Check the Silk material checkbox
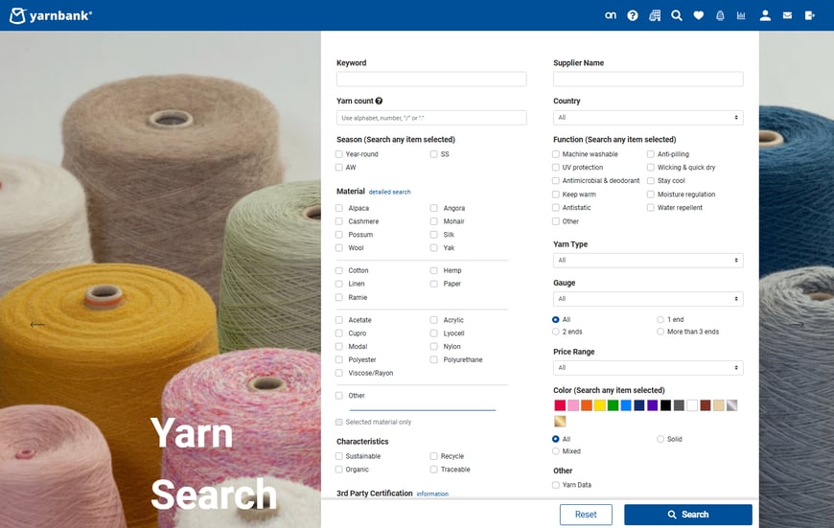Image resolution: width=834 pixels, height=528 pixels. pos(433,235)
